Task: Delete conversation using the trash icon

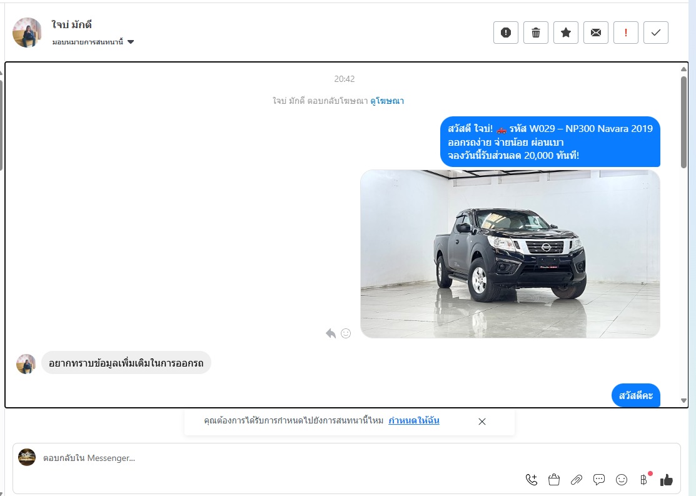Action: tap(536, 33)
